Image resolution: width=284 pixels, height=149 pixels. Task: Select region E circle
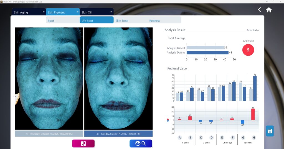[x=222, y=138]
